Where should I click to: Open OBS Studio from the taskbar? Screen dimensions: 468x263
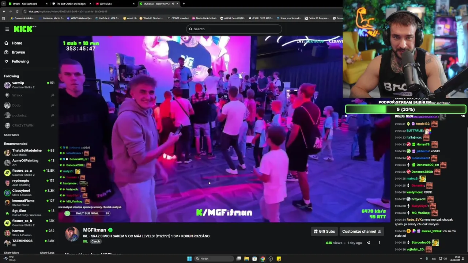pos(271,259)
